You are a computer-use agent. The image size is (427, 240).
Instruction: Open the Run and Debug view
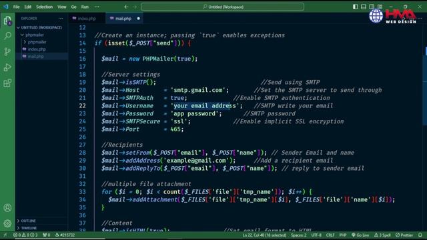pos(7,67)
